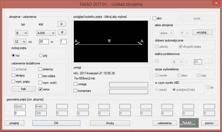Click the 'w' field showing 1
The image size is (222, 132).
tap(63, 41)
